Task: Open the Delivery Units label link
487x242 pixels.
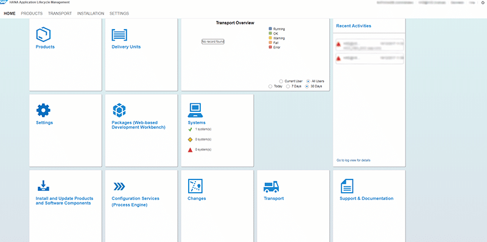Action: [126, 47]
